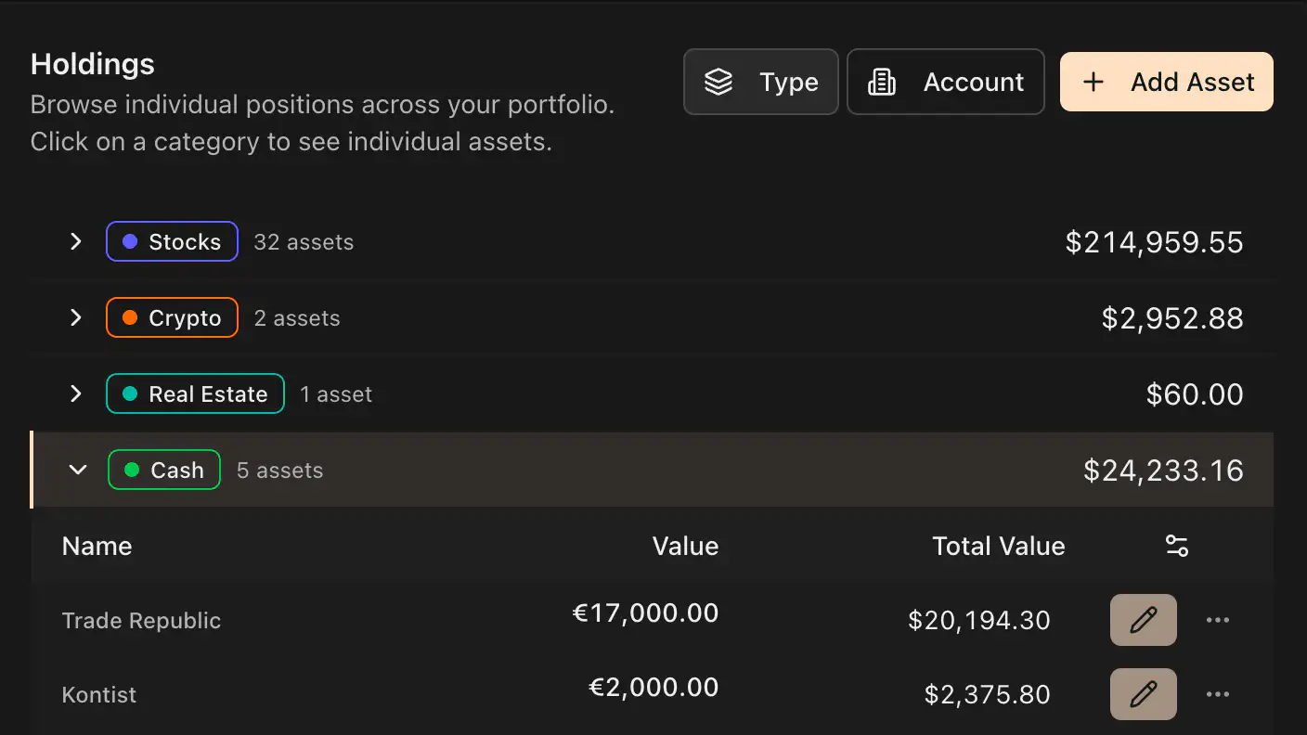This screenshot has height=735, width=1307.
Task: Click the Trade Republic row name
Action: pyautogui.click(x=141, y=620)
